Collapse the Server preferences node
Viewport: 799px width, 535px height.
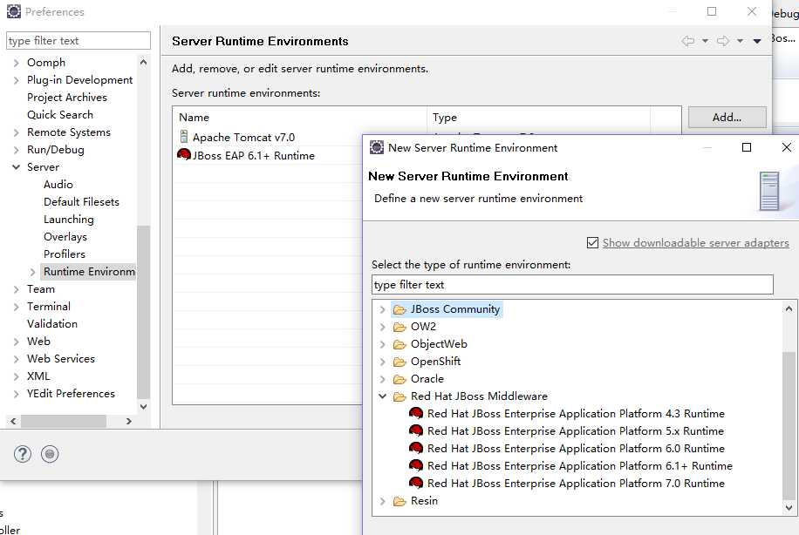17,167
